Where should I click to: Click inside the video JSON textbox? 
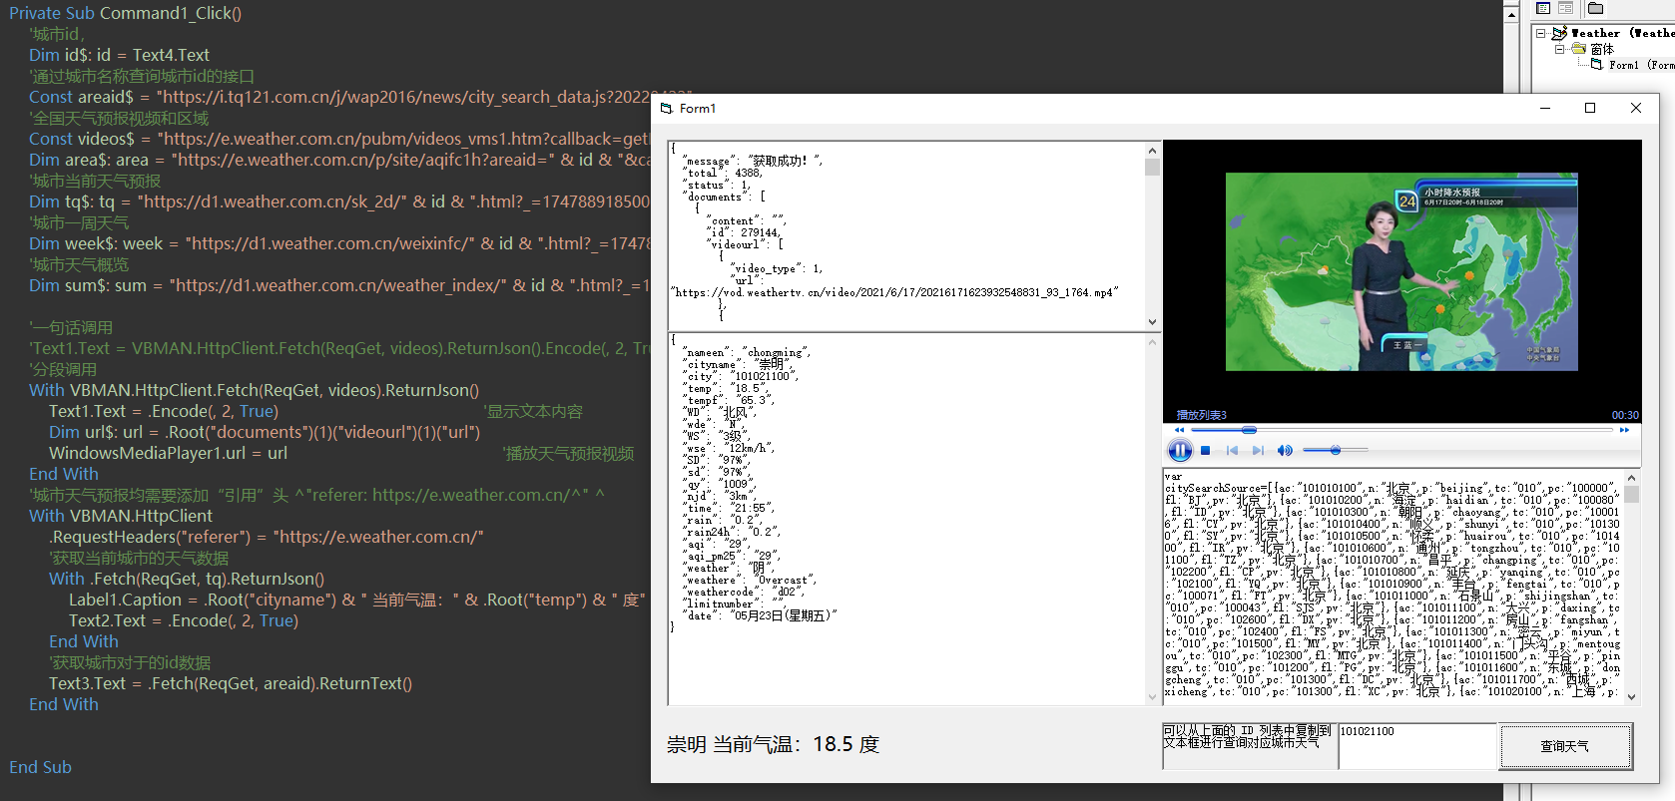(x=906, y=235)
